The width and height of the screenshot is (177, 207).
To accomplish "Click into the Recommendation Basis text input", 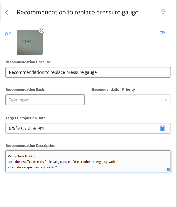I will (45, 100).
